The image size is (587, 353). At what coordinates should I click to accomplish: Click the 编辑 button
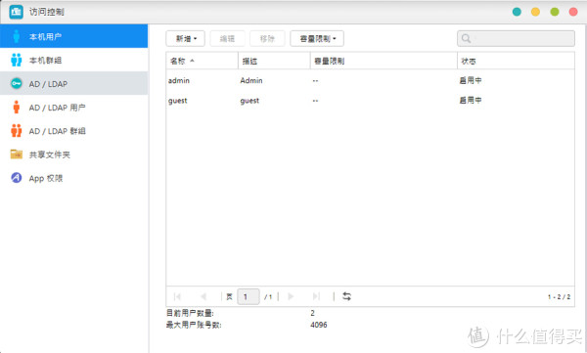click(x=227, y=38)
